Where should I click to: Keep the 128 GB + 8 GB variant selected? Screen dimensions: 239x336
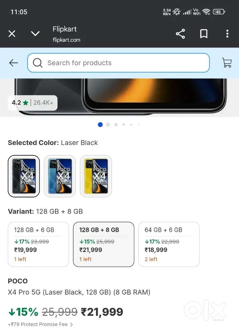(103, 244)
